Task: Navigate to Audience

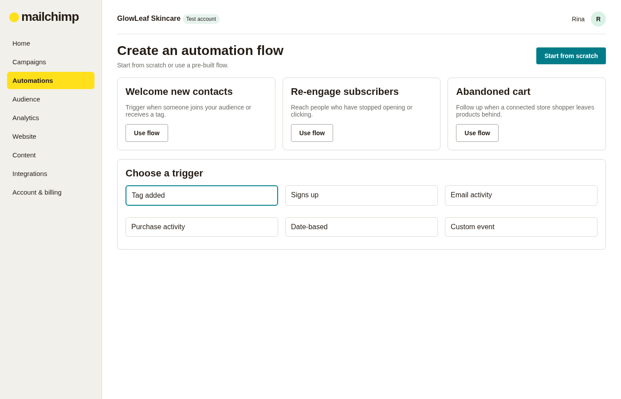Action: tap(51, 99)
